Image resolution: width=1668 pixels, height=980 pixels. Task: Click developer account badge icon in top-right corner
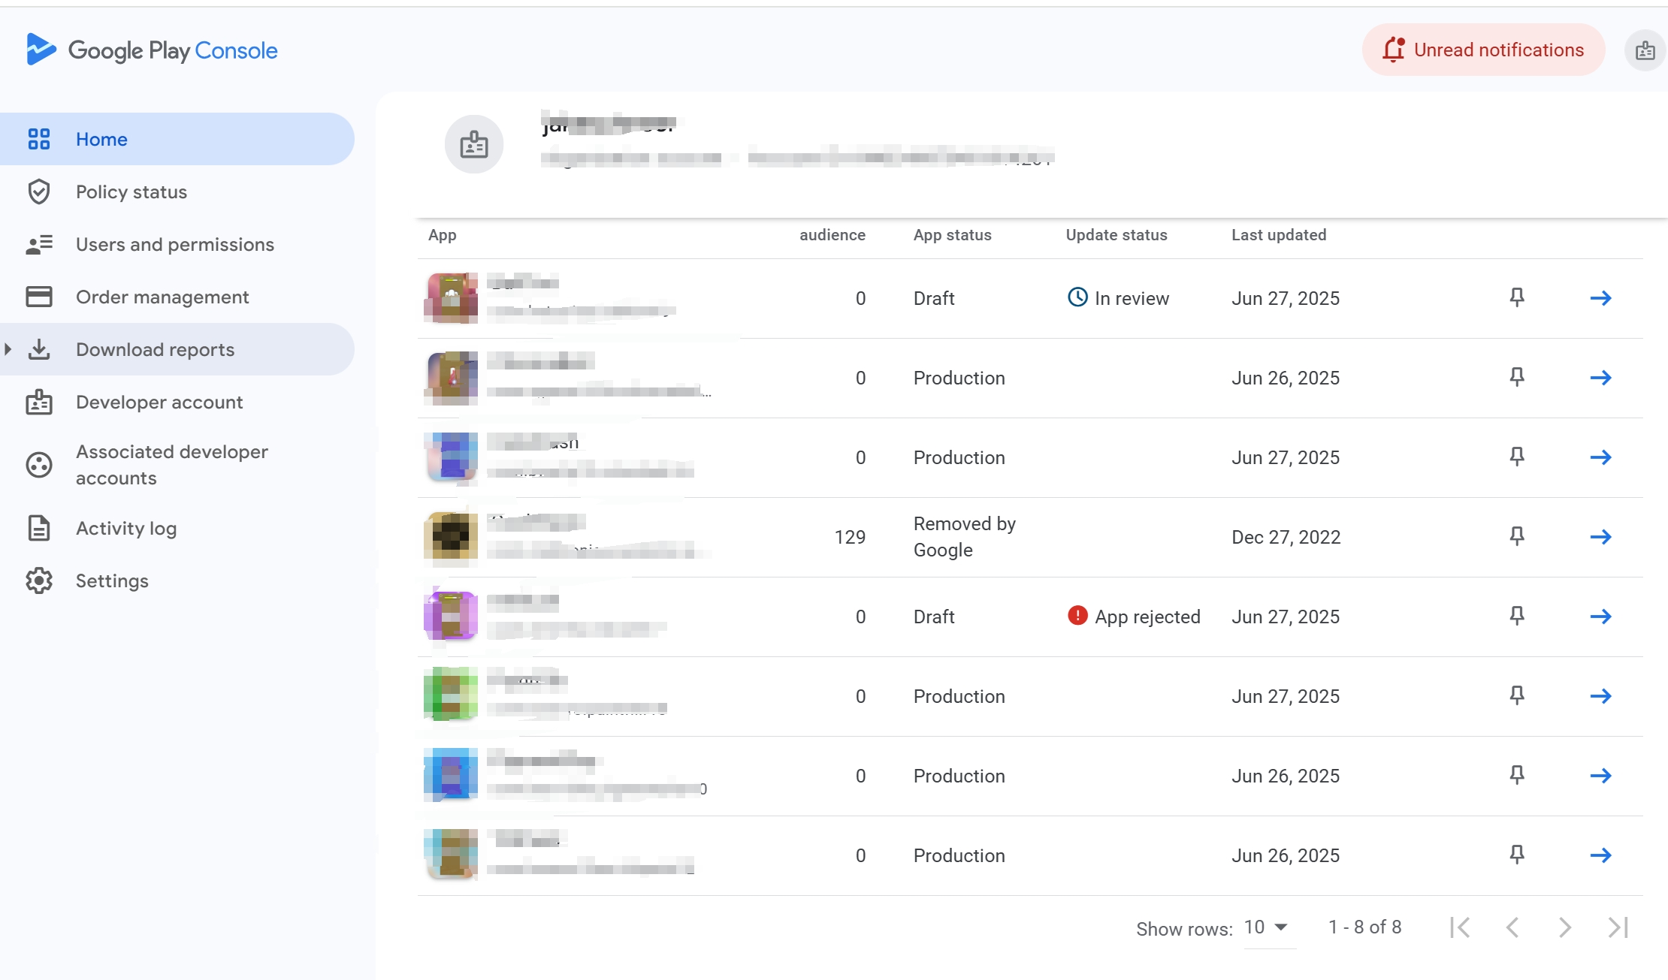pyautogui.click(x=1645, y=51)
